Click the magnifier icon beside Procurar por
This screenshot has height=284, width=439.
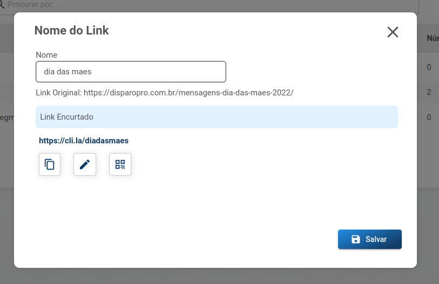pos(2,4)
